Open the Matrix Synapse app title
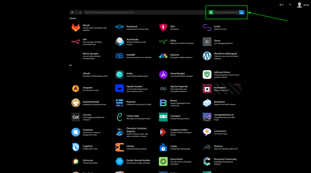Image resolution: width=311 pixels, height=173 pixels. point(91,54)
